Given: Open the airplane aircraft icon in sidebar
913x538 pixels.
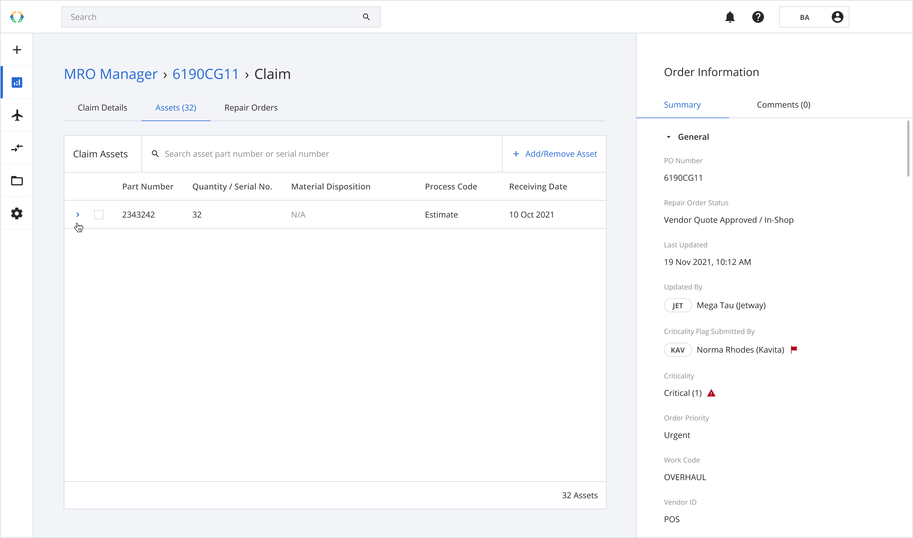Looking at the screenshot, I should click(x=17, y=115).
